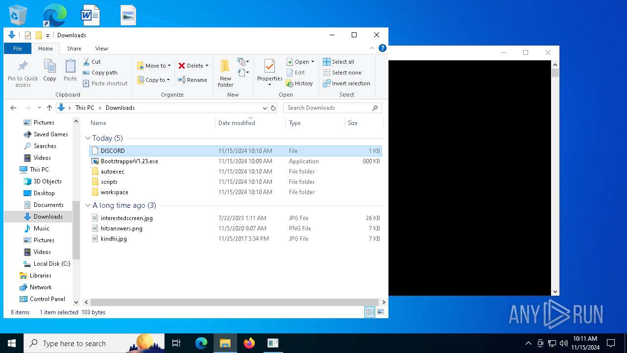Open Customize Quick Access Toolbar dropdown
This screenshot has width=627, height=353.
tap(48, 35)
